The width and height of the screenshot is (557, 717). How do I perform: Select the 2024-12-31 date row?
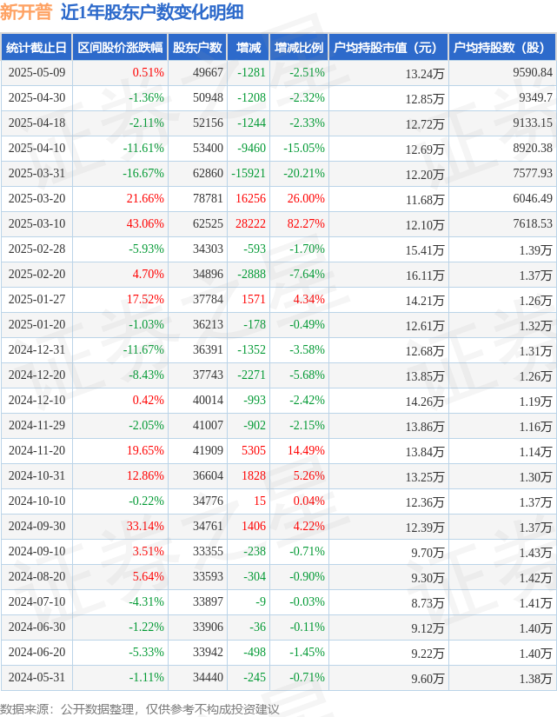click(x=278, y=350)
